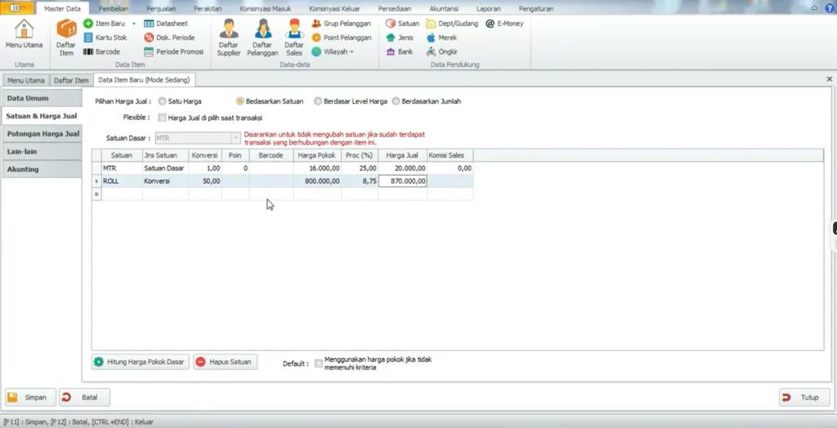Click Komisi Sales column header

coord(450,155)
